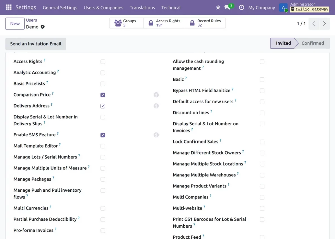
Task: Check the Multi Companies checkbox
Action: pos(262,197)
